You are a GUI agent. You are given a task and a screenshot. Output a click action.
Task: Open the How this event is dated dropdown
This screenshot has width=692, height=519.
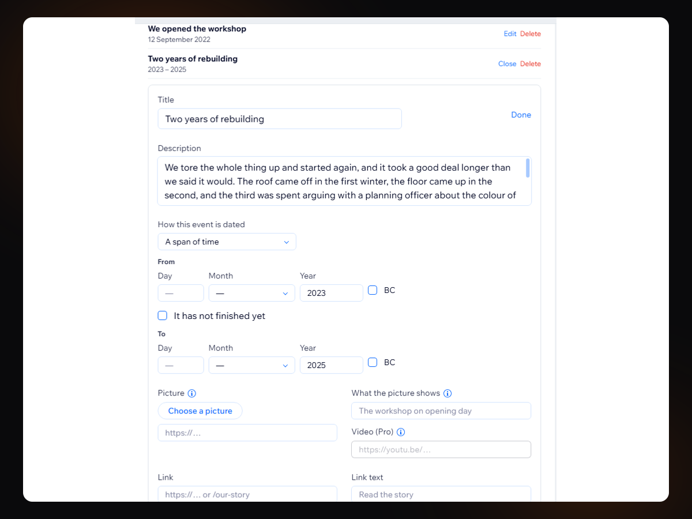[x=227, y=242]
